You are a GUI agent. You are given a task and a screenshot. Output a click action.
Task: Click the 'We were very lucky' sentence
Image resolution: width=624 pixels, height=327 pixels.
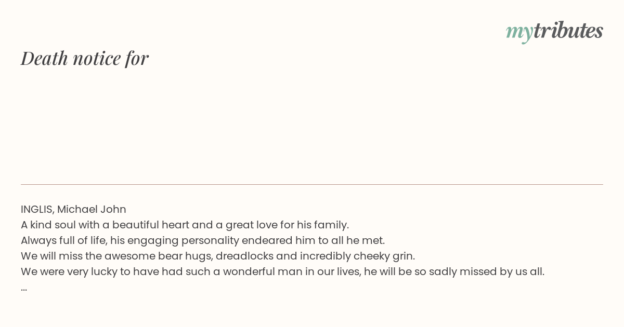click(282, 271)
